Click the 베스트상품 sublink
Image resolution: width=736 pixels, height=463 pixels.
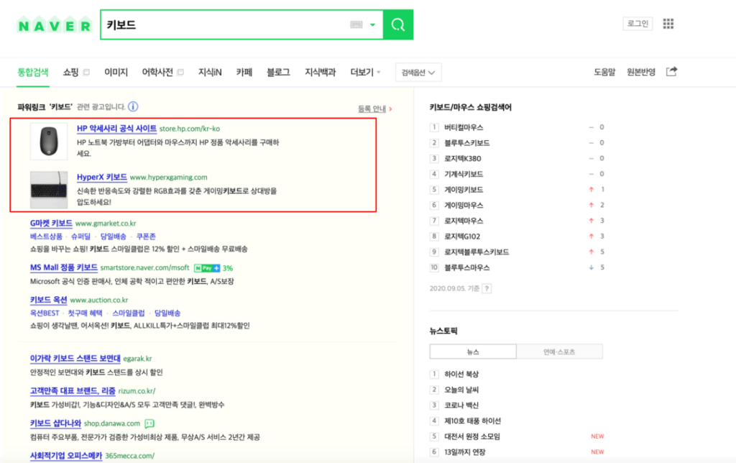pyautogui.click(x=46, y=237)
